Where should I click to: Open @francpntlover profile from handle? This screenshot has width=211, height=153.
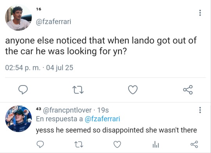pyautogui.click(x=67, y=110)
